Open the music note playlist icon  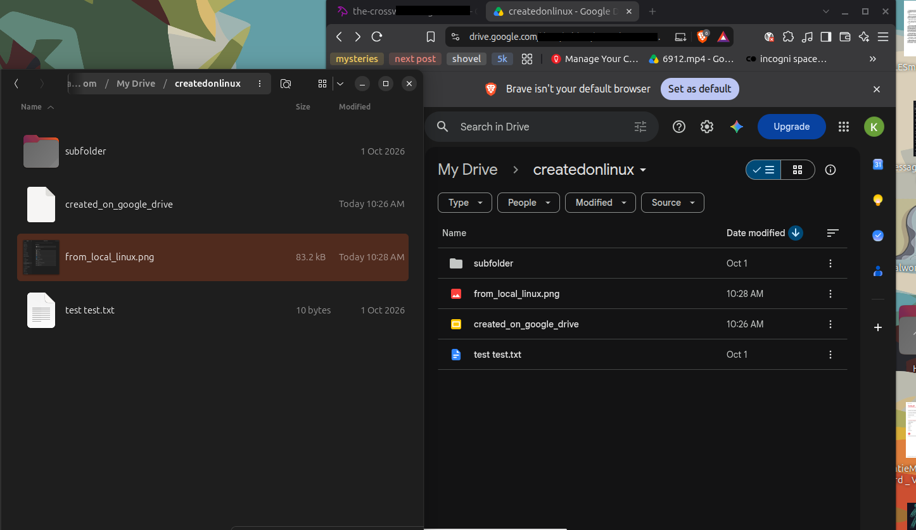(807, 37)
